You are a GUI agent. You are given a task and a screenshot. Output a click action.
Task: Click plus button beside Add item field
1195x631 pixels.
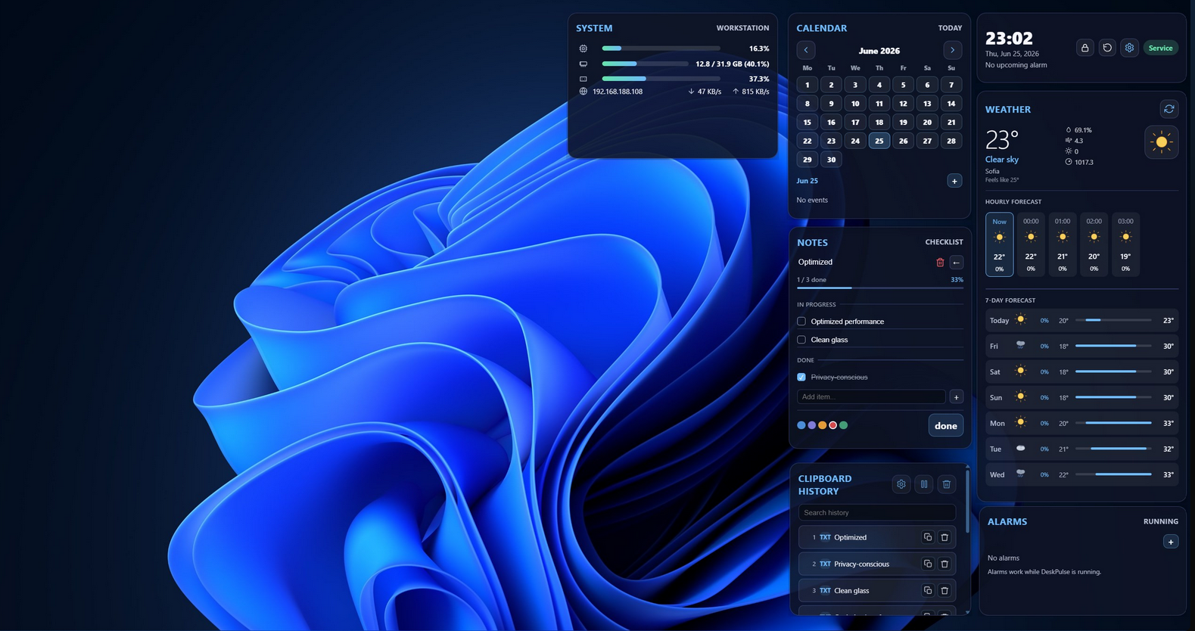pos(957,397)
